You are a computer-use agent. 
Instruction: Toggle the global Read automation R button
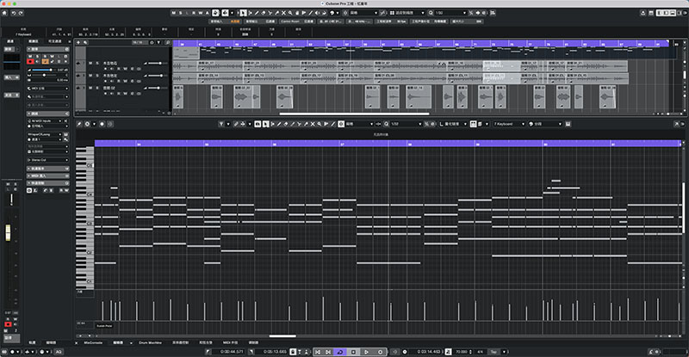(194, 13)
